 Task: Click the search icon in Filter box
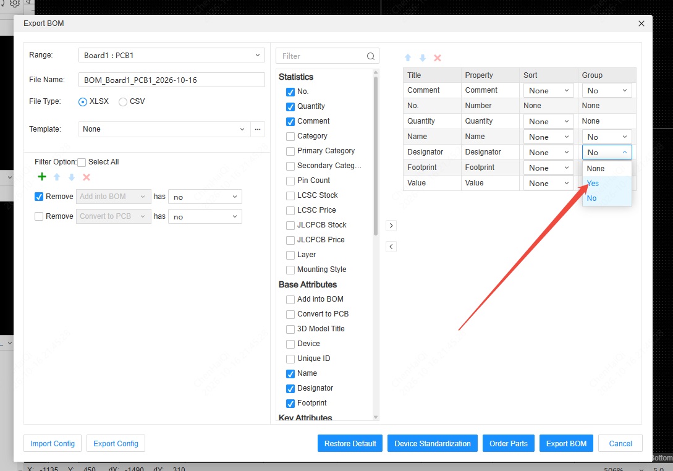coord(371,56)
